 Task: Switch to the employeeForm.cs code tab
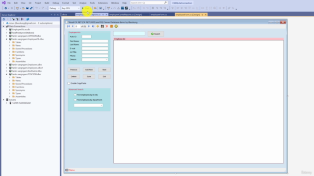point(159,15)
